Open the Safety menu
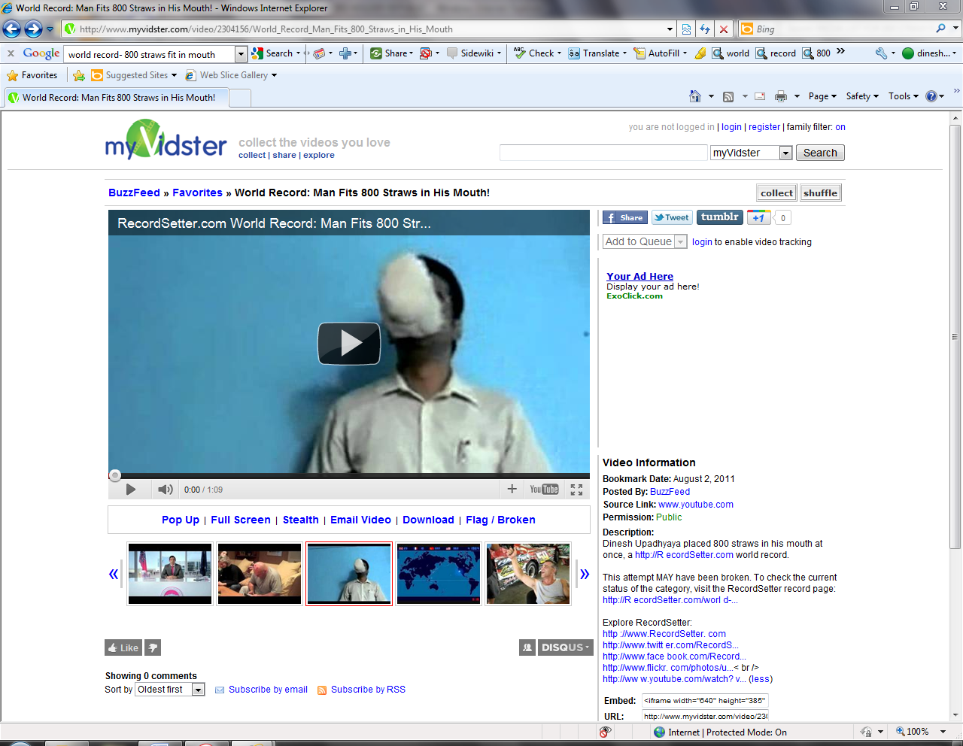The height and width of the screenshot is (746, 963). pyautogui.click(x=862, y=96)
